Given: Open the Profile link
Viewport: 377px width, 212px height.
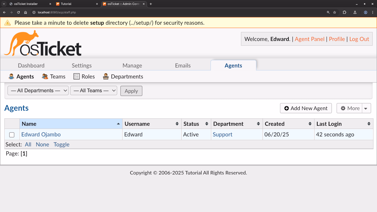Looking at the screenshot, I should [337, 39].
